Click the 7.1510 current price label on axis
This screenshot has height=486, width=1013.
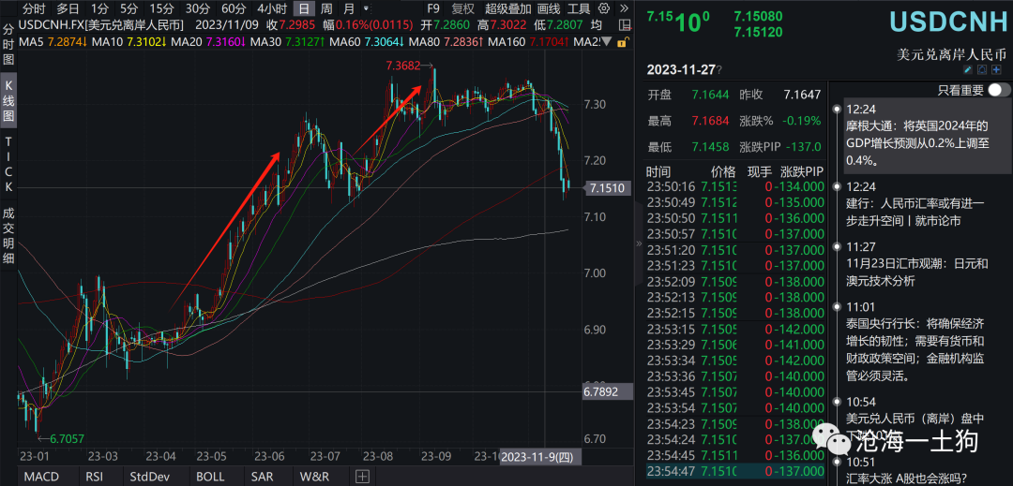coord(607,188)
